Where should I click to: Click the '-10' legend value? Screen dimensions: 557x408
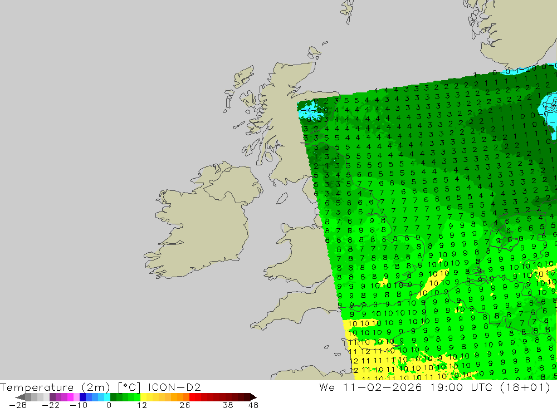click(x=79, y=405)
